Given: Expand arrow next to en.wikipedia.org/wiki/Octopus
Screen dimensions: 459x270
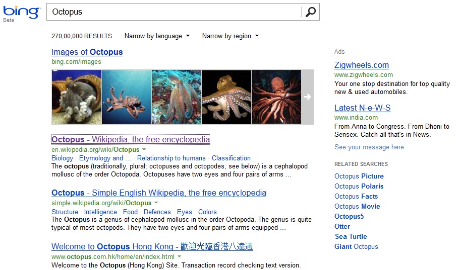Looking at the screenshot, I should pyautogui.click(x=144, y=149).
